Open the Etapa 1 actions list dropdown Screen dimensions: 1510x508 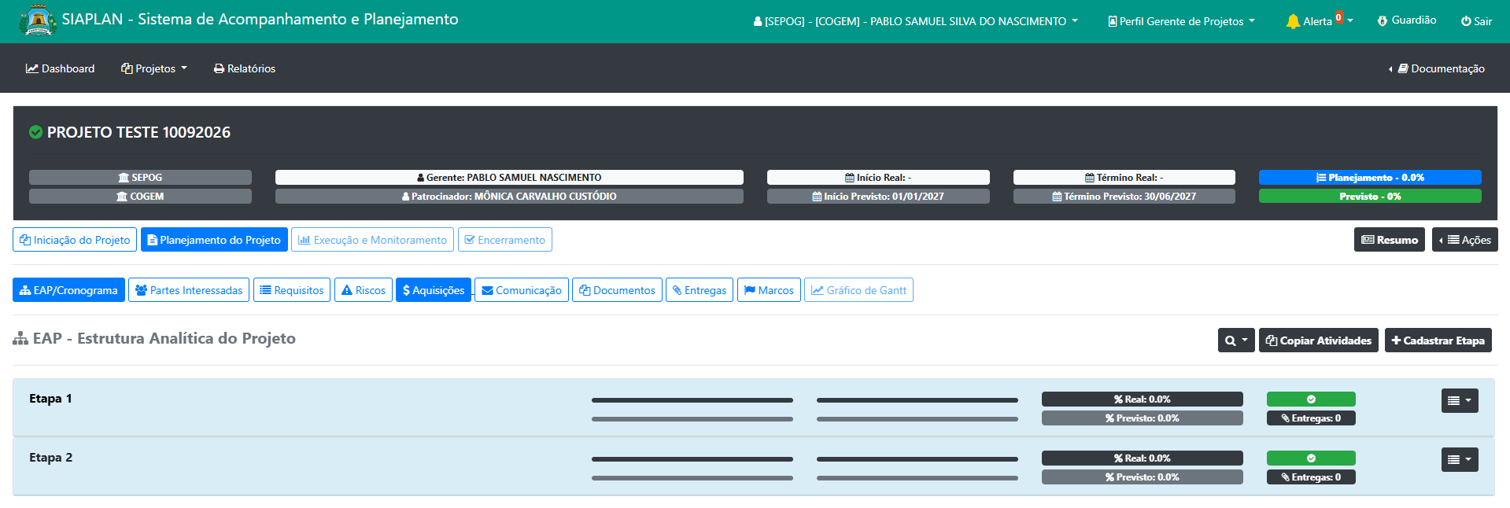(1460, 400)
